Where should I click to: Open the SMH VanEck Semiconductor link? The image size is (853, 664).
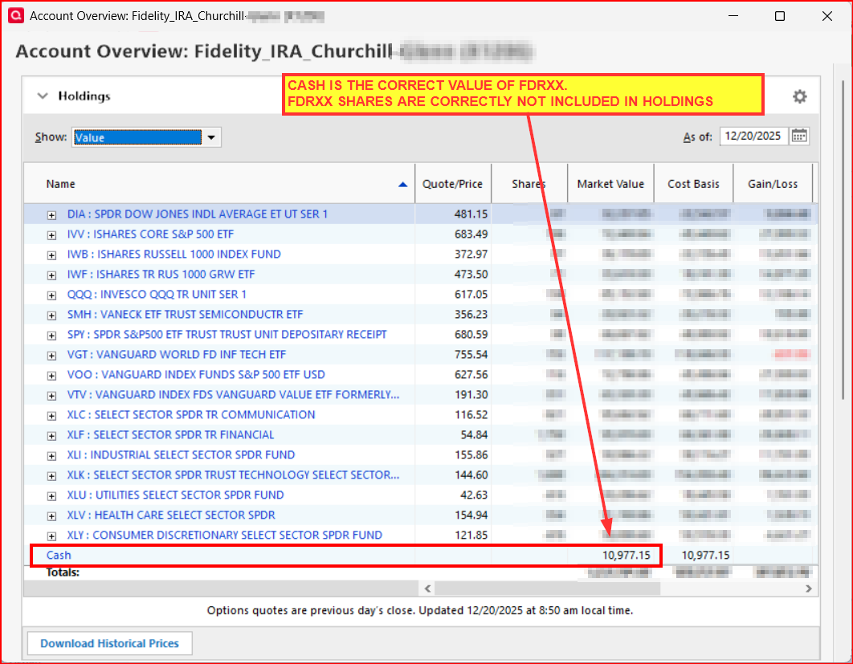click(x=185, y=315)
